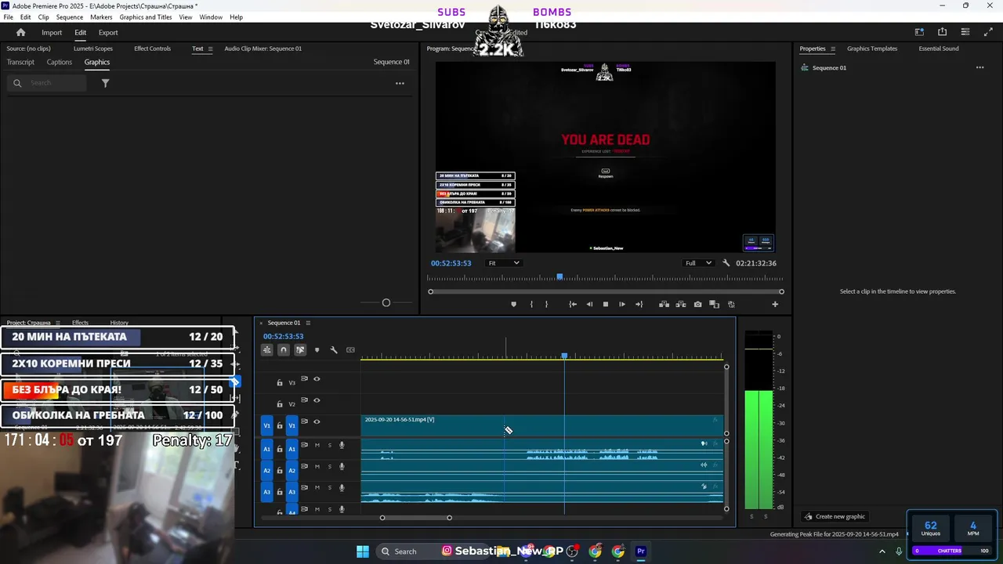Toggle Snap magnet in the timeline
1003x564 pixels.
click(284, 350)
